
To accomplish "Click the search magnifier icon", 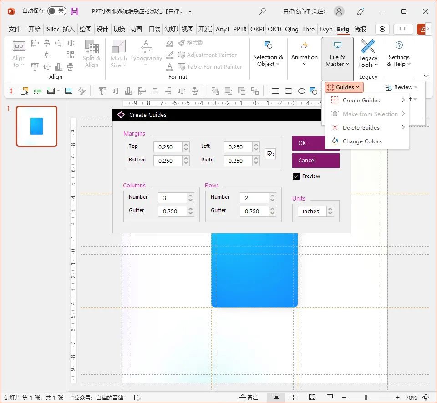I will pos(263,11).
